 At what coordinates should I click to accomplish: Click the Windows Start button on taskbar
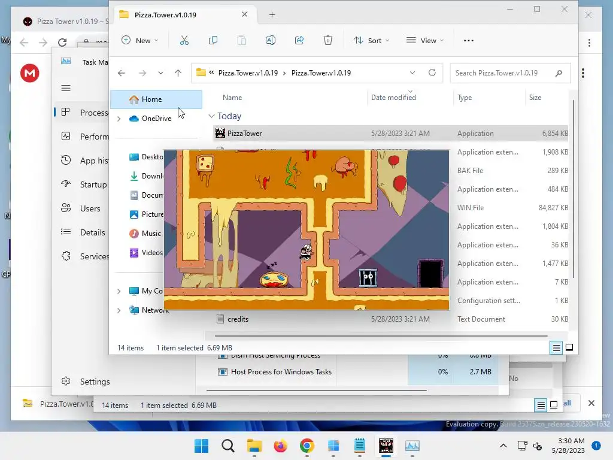point(201,446)
